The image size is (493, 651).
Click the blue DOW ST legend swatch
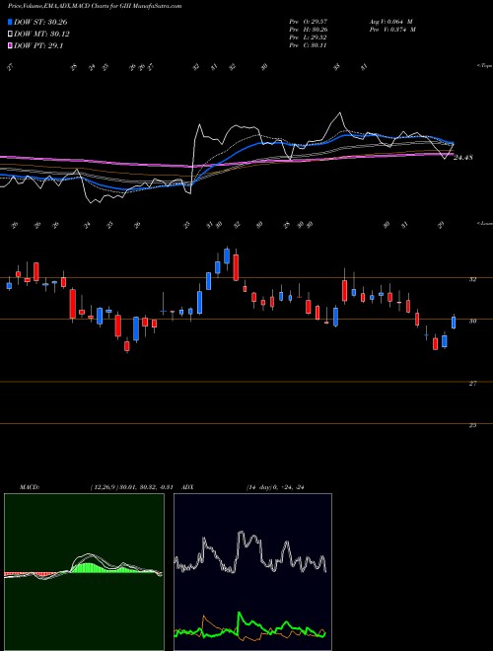click(x=10, y=22)
